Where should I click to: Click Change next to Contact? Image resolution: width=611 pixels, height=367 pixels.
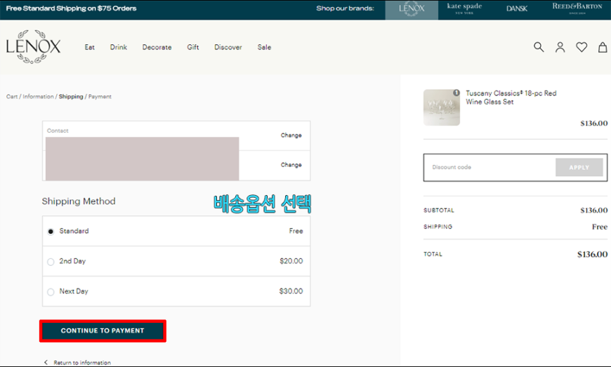point(291,135)
